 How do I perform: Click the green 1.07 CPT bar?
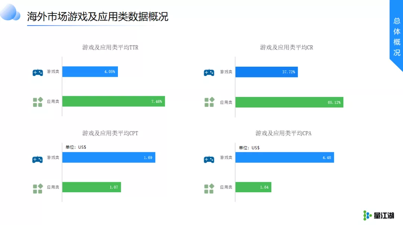click(91, 187)
